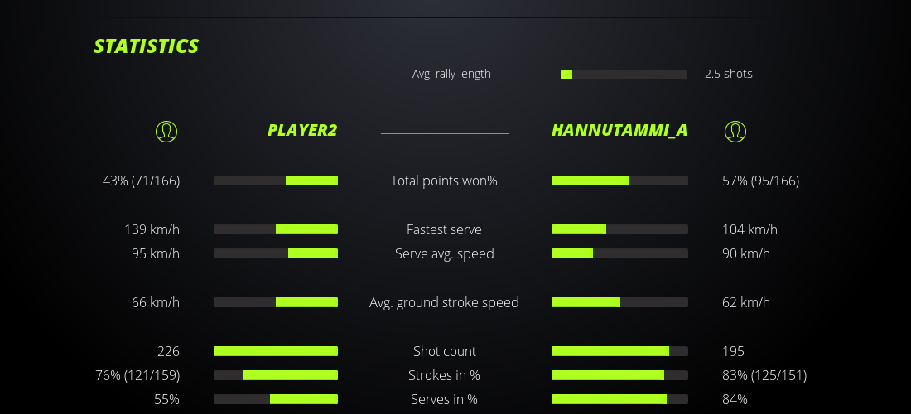Click HANNUTAMMI_A's Strokes in % bar
911x414 pixels.
coord(619,375)
